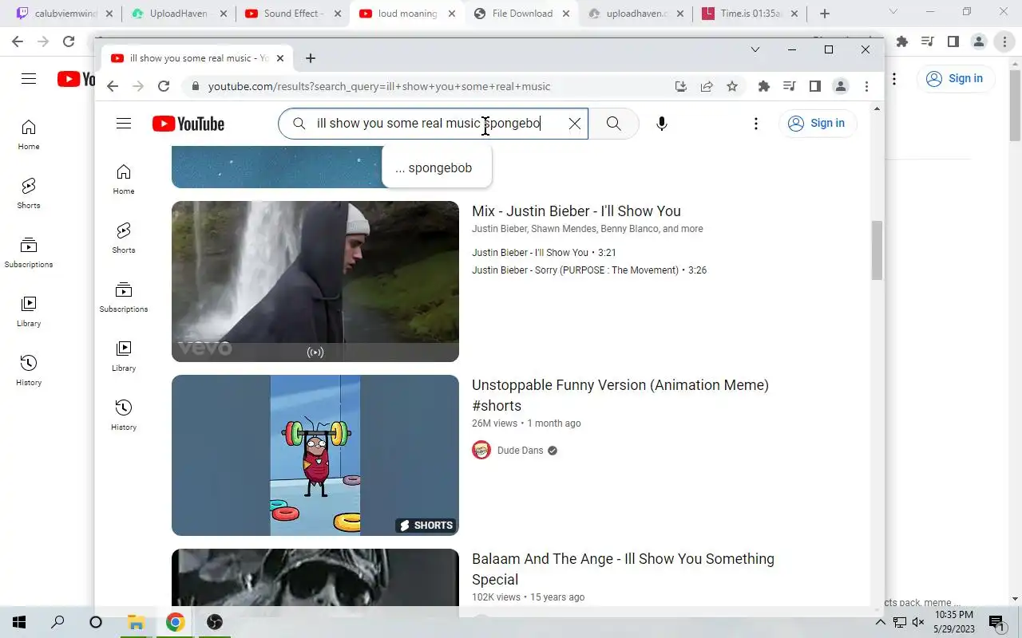
Task: Open the notification center icon
Action: tap(996, 622)
